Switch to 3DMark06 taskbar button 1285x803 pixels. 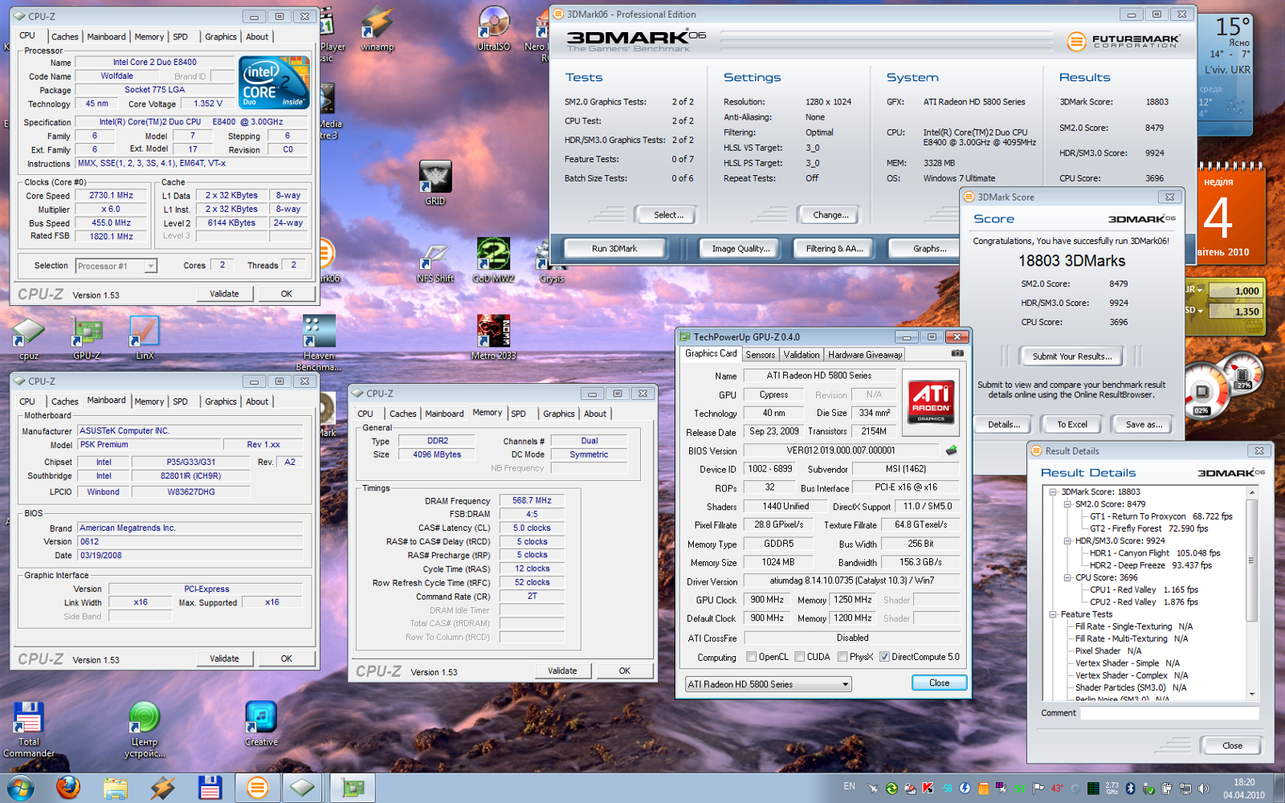257,788
